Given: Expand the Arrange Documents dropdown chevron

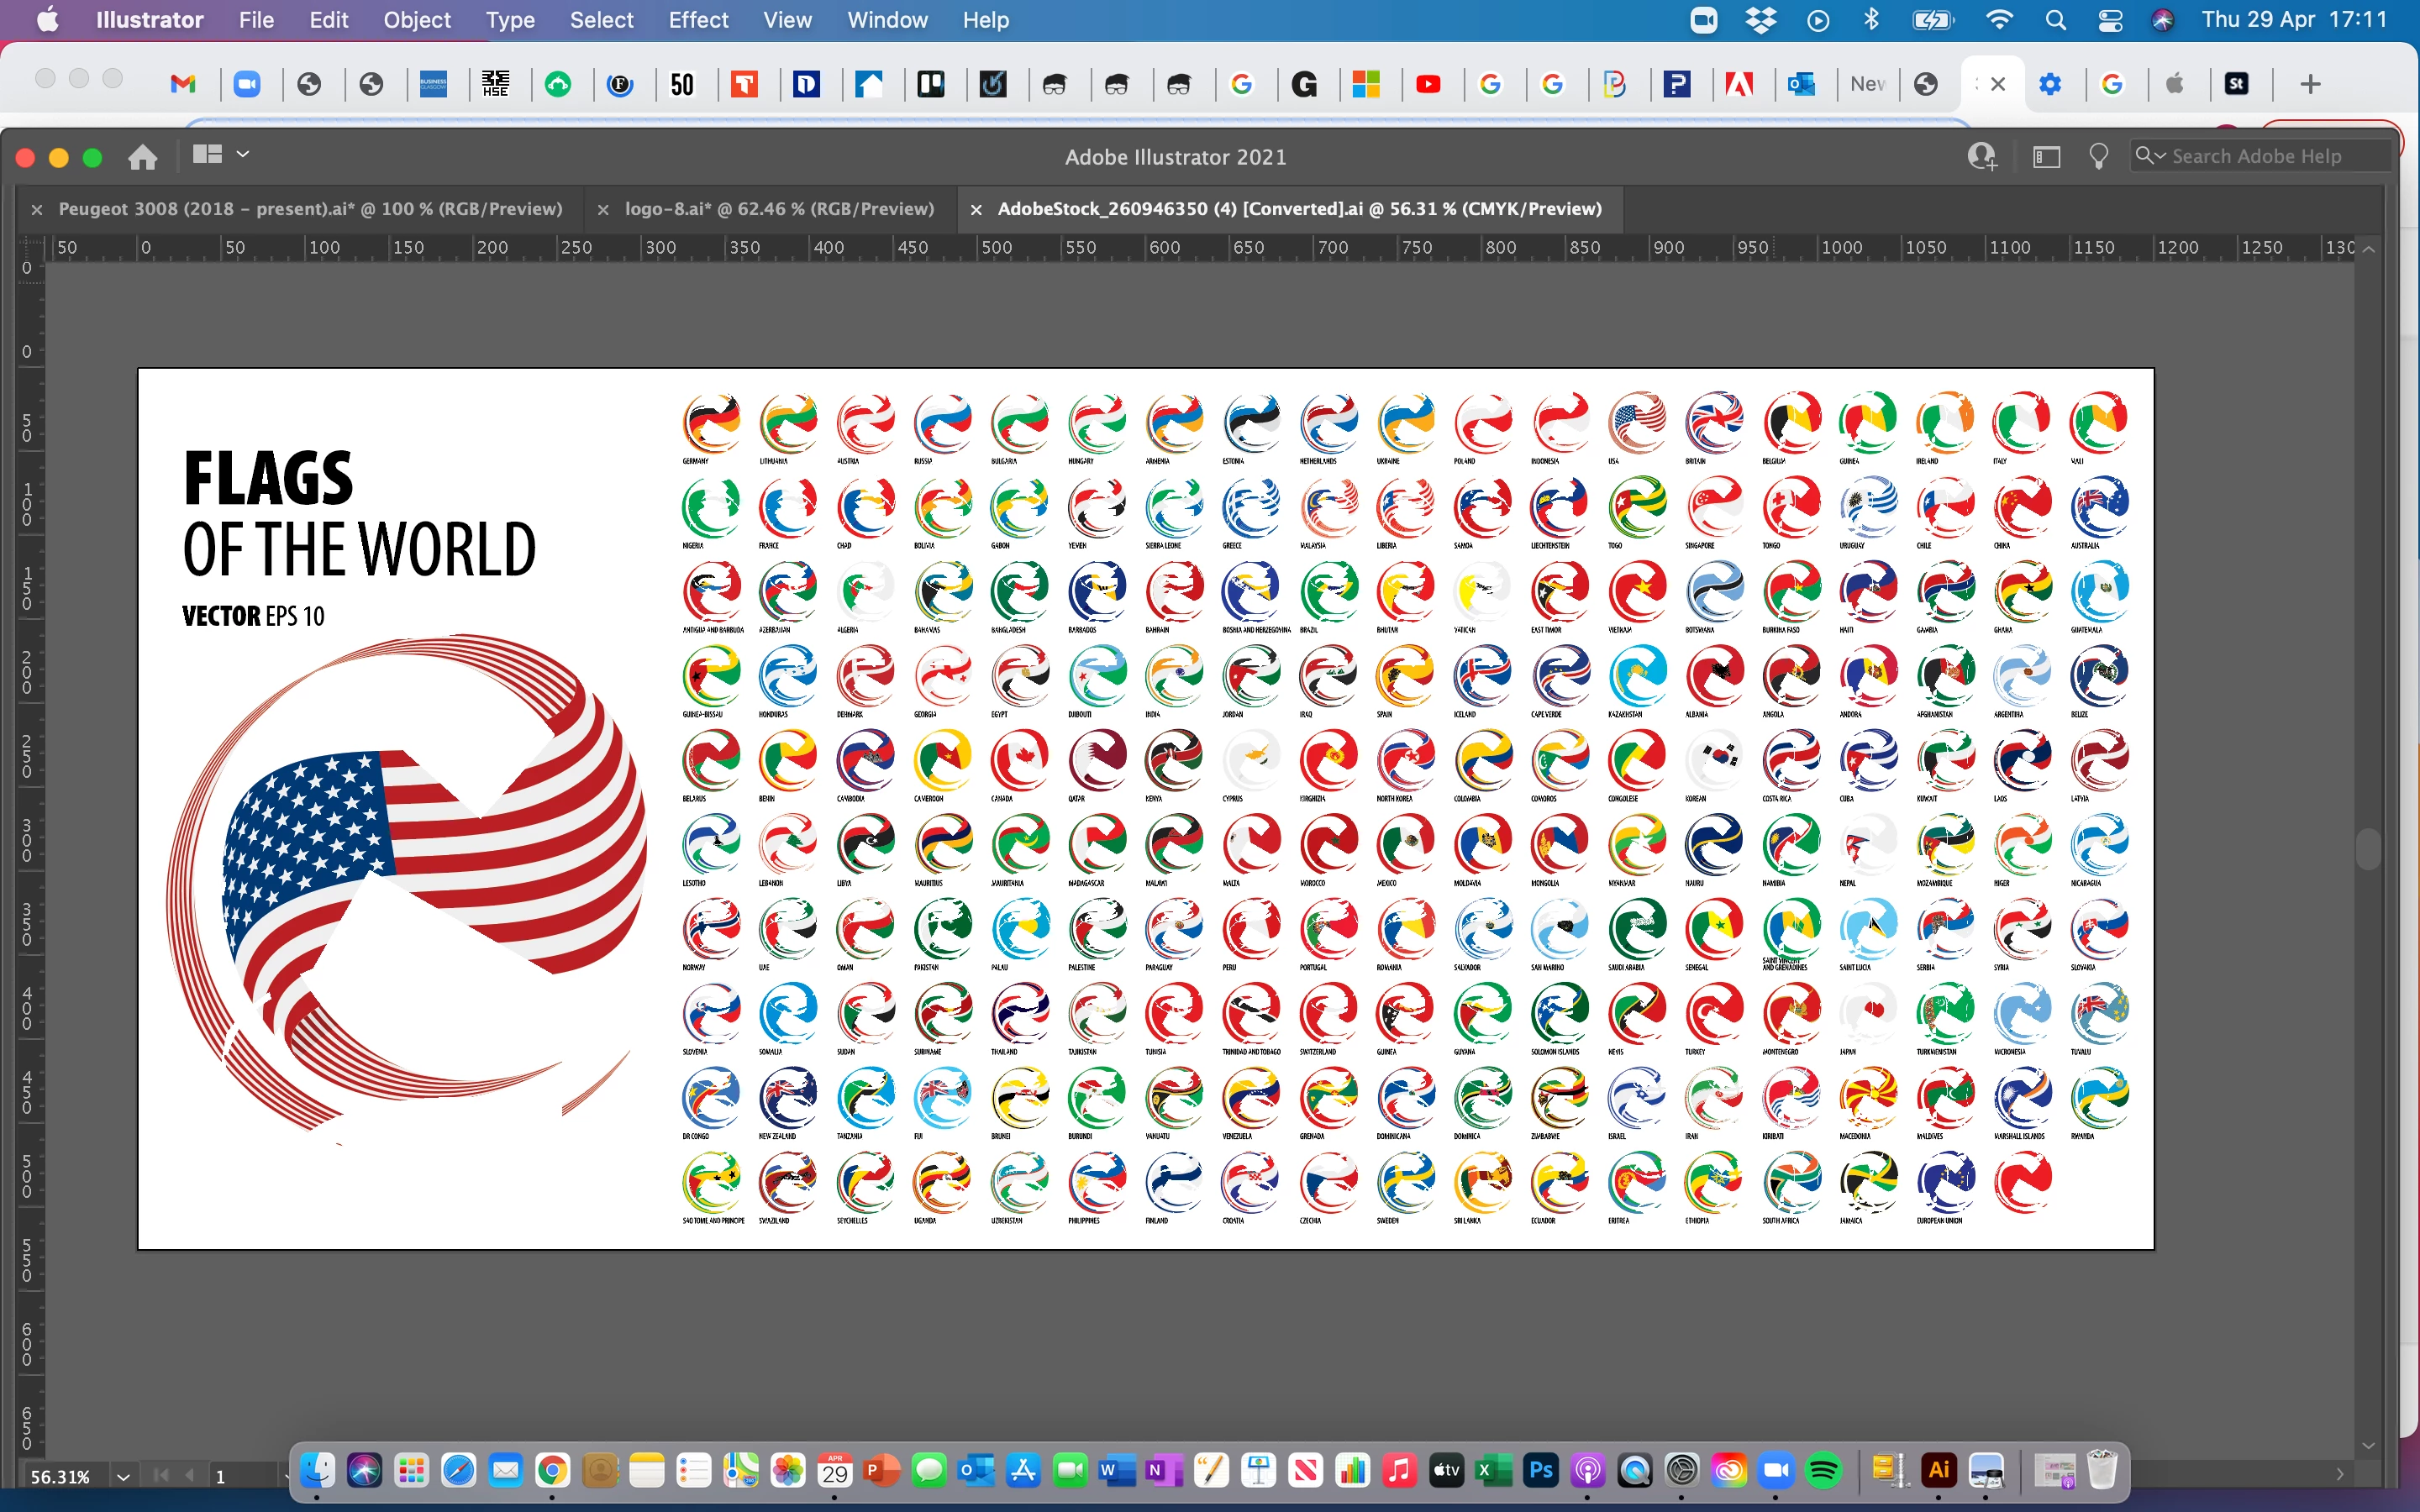Looking at the screenshot, I should 243,154.
